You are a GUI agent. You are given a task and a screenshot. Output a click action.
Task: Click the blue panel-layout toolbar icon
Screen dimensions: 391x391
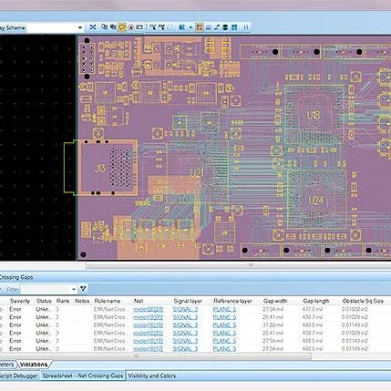tap(234, 27)
